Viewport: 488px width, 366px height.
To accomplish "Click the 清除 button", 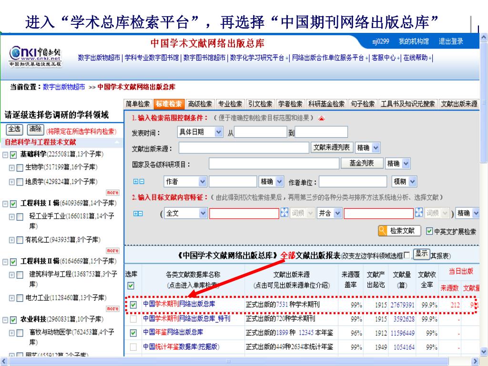I will click(35, 129).
